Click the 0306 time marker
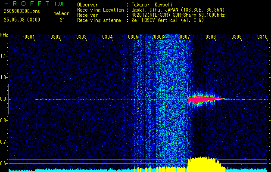The image size is (271, 172). click(x=159, y=37)
